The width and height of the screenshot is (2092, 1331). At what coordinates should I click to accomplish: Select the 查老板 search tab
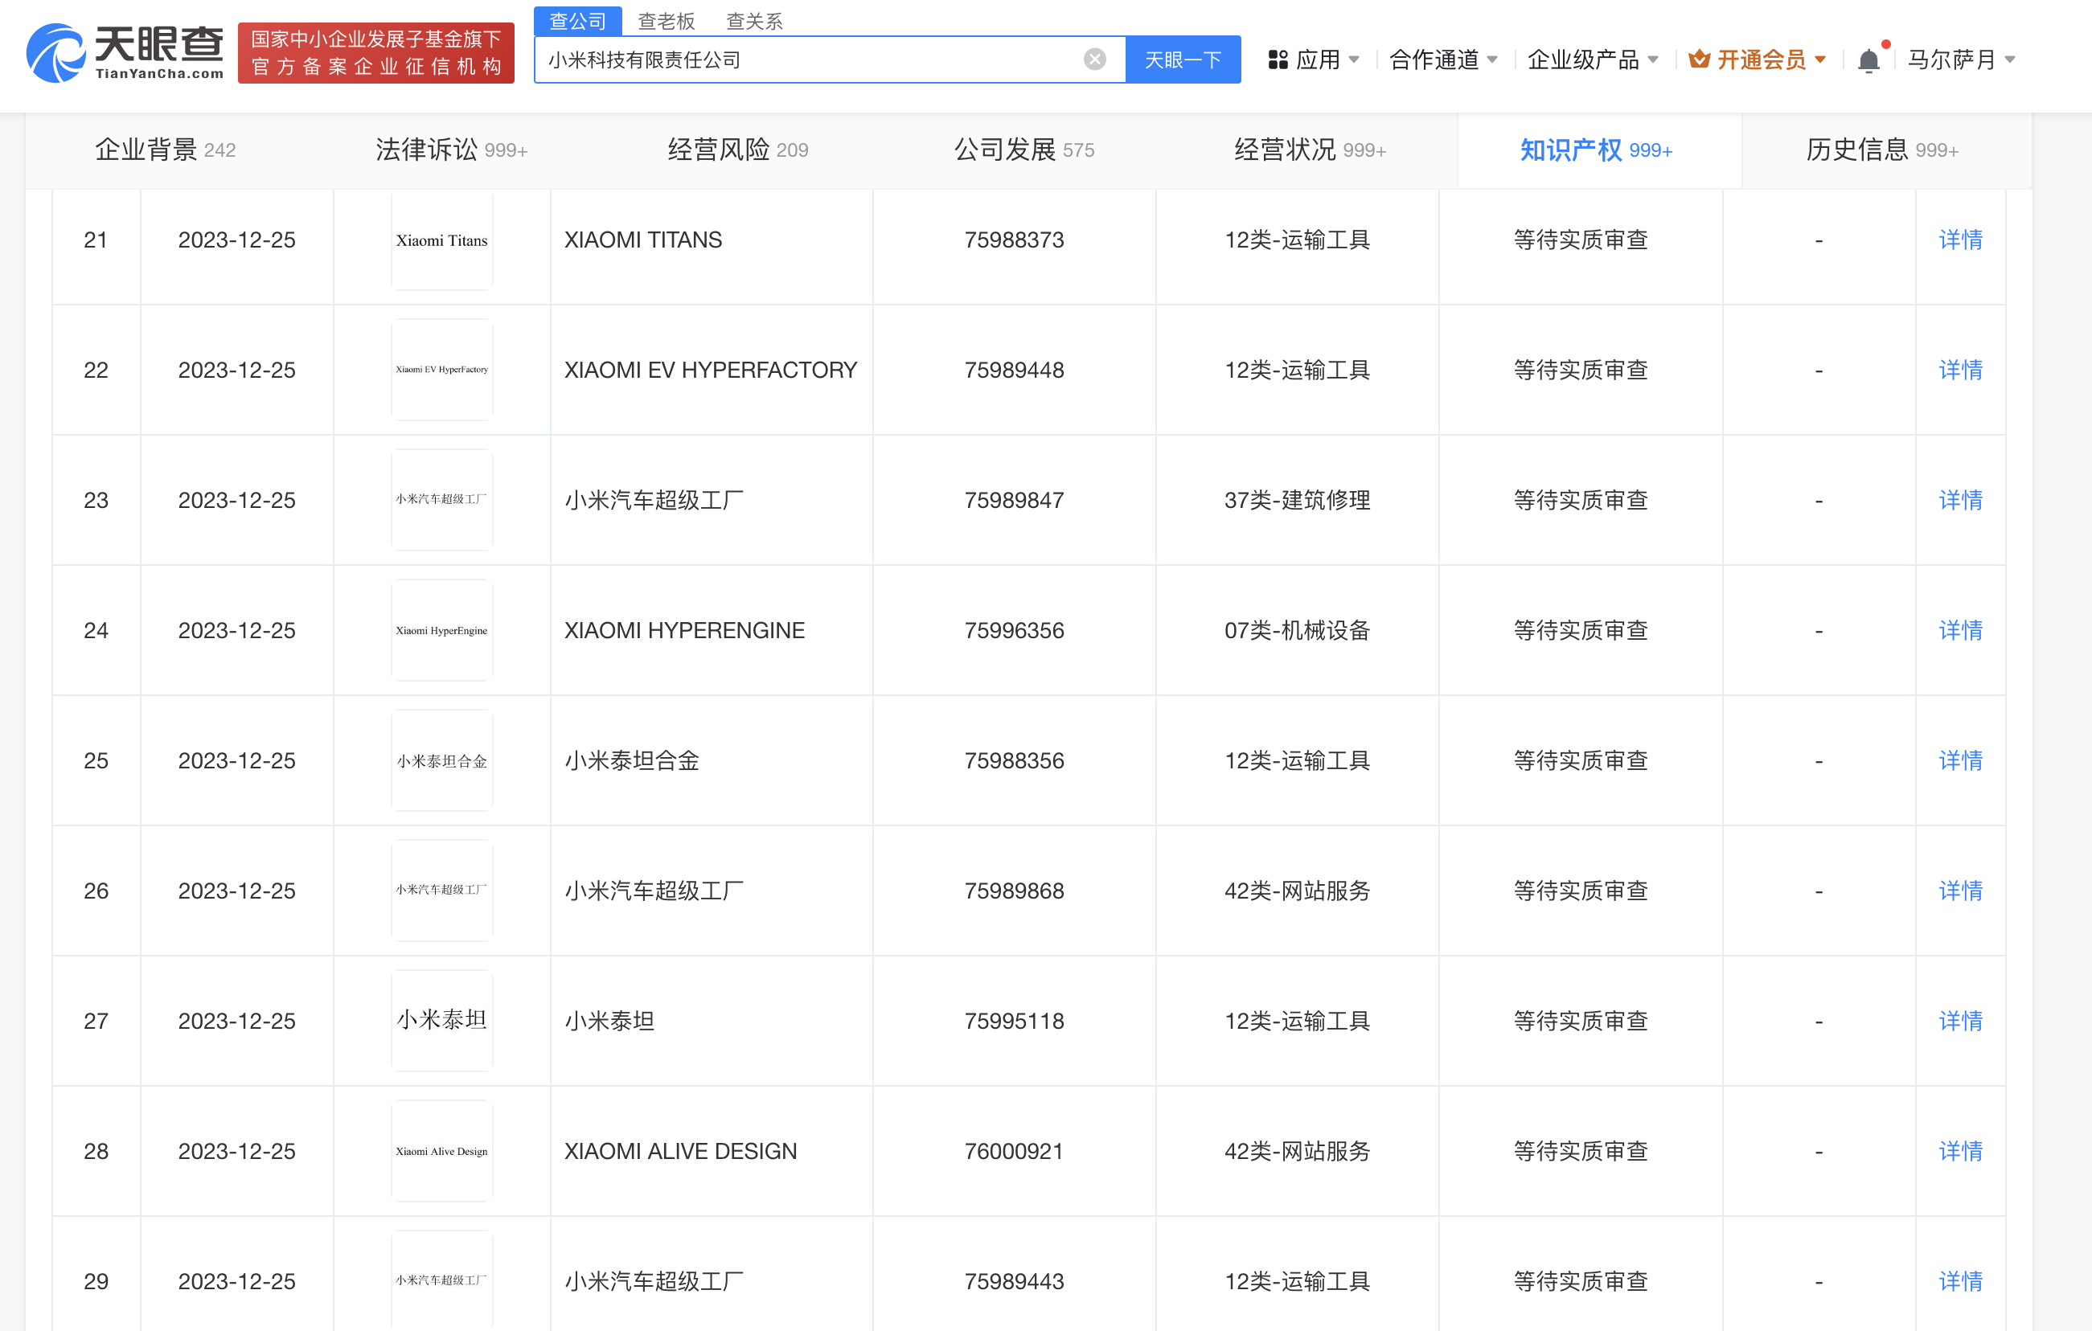point(666,21)
